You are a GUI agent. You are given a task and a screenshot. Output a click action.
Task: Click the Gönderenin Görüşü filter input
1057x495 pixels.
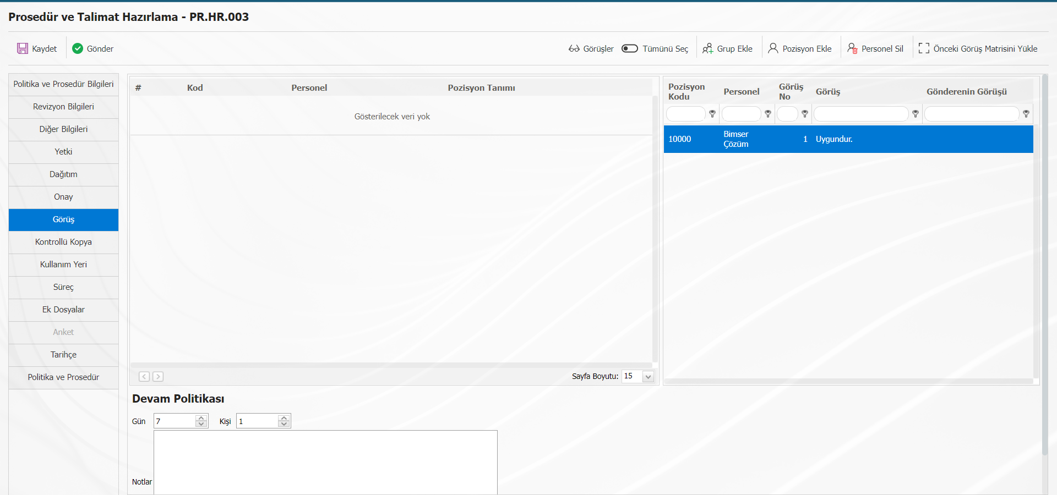(972, 114)
